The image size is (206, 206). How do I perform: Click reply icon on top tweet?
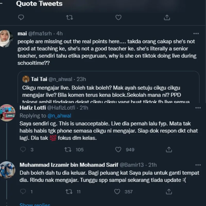[22, 17]
